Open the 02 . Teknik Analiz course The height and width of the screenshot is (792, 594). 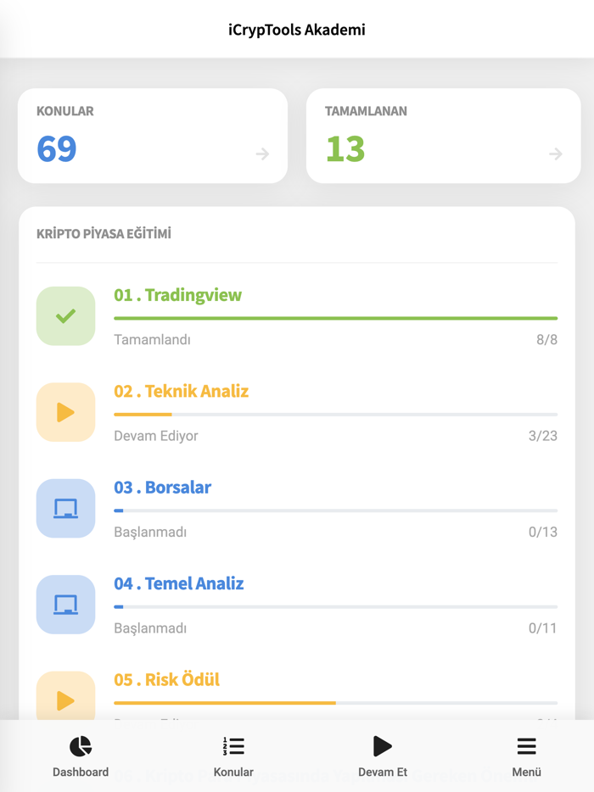(182, 391)
